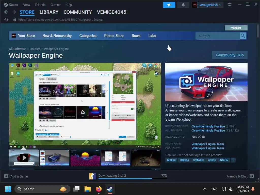Open Task View in the taskbar
The image size is (260, 195).
pos(76,189)
